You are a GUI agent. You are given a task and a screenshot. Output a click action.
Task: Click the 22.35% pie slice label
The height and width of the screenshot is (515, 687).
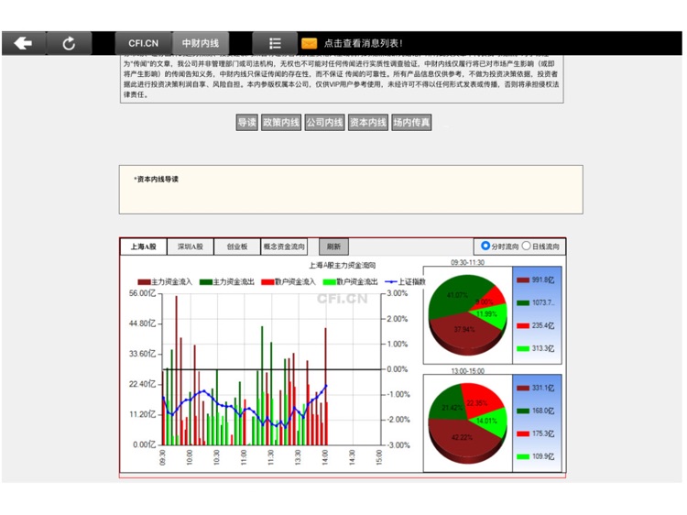pos(477,403)
